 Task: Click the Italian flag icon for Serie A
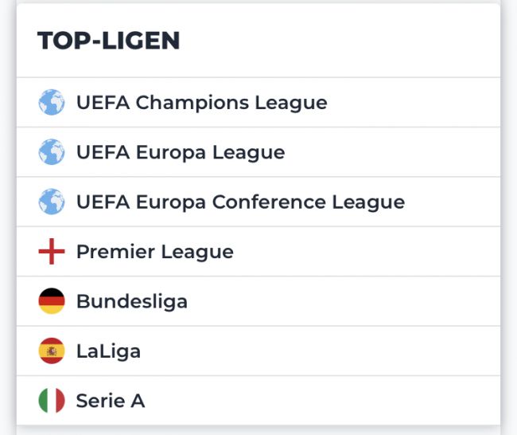pos(52,401)
